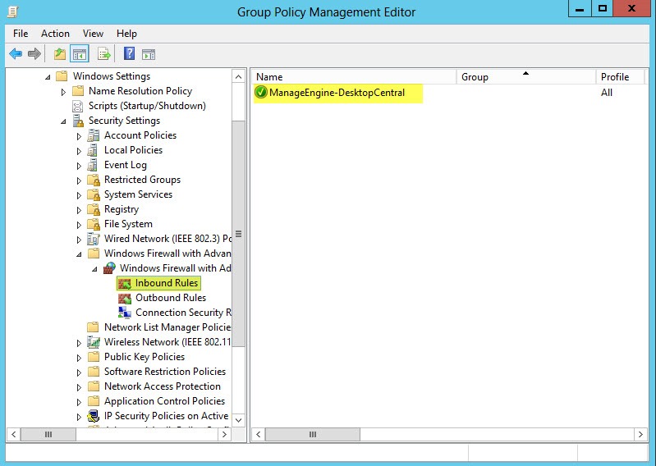Click the details pane horizontal scroll left arrow
The height and width of the screenshot is (466, 656).
coord(259,434)
